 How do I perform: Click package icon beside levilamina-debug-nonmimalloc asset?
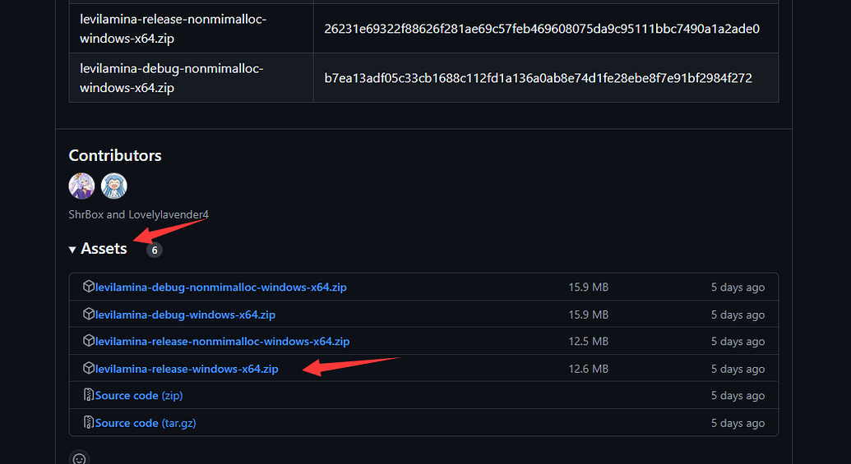[x=89, y=287]
